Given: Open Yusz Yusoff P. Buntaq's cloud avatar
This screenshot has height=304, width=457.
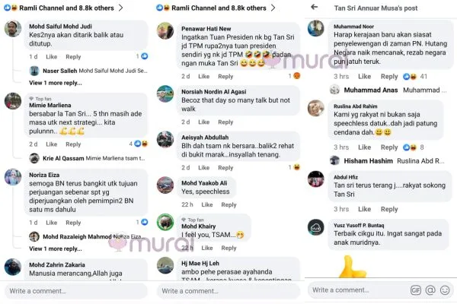Looking at the screenshot, I should tap(316, 227).
